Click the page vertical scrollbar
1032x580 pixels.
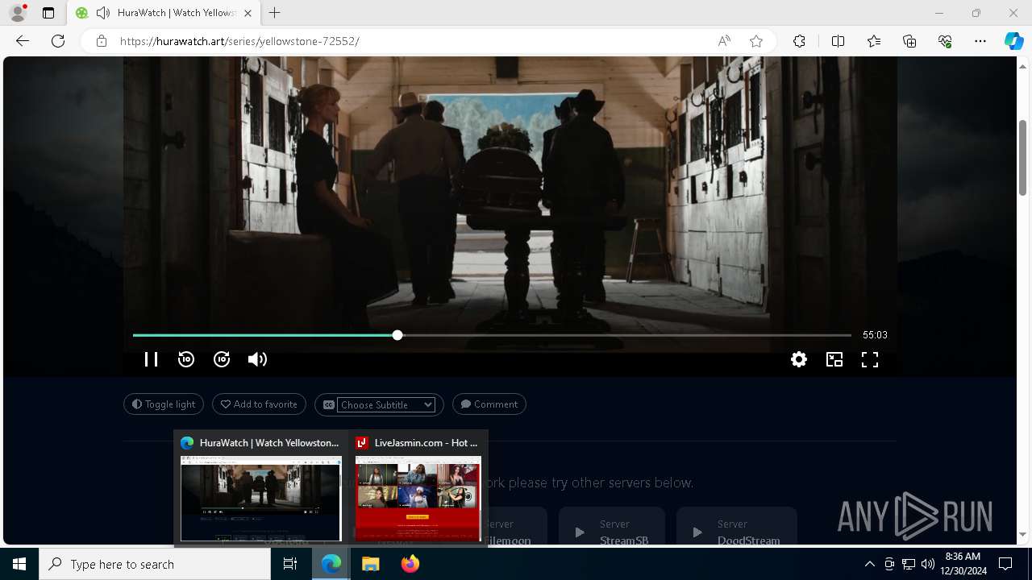(x=1023, y=157)
